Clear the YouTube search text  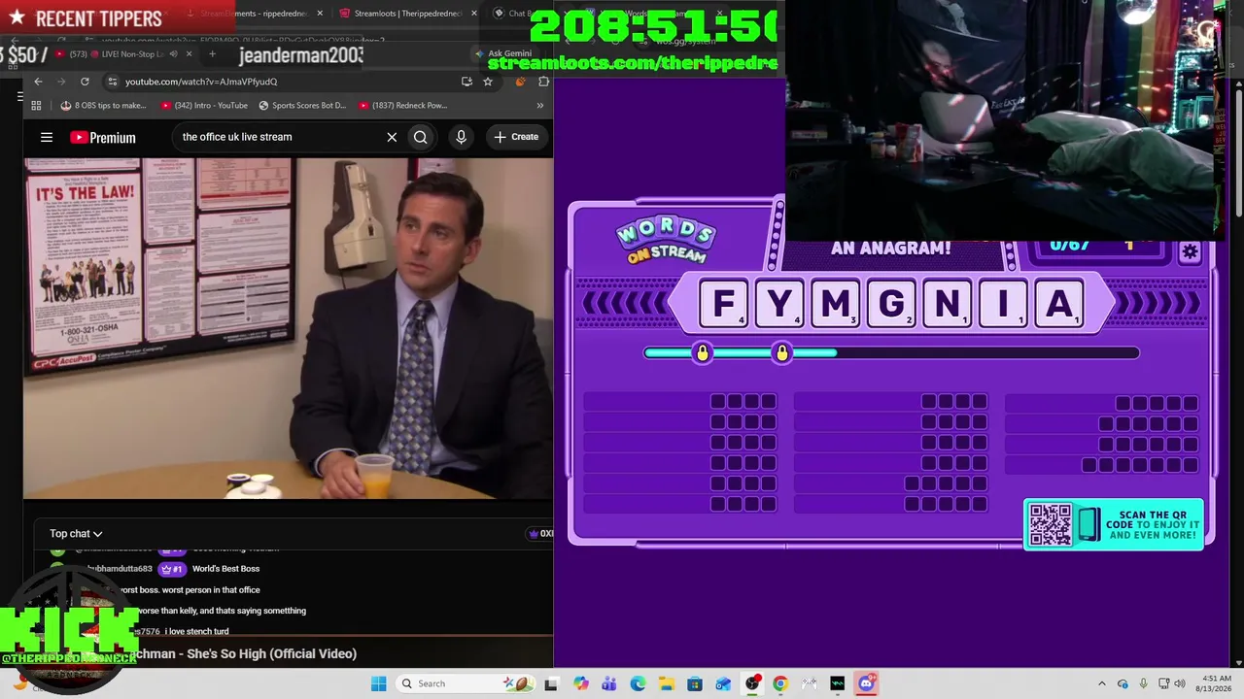coord(392,137)
